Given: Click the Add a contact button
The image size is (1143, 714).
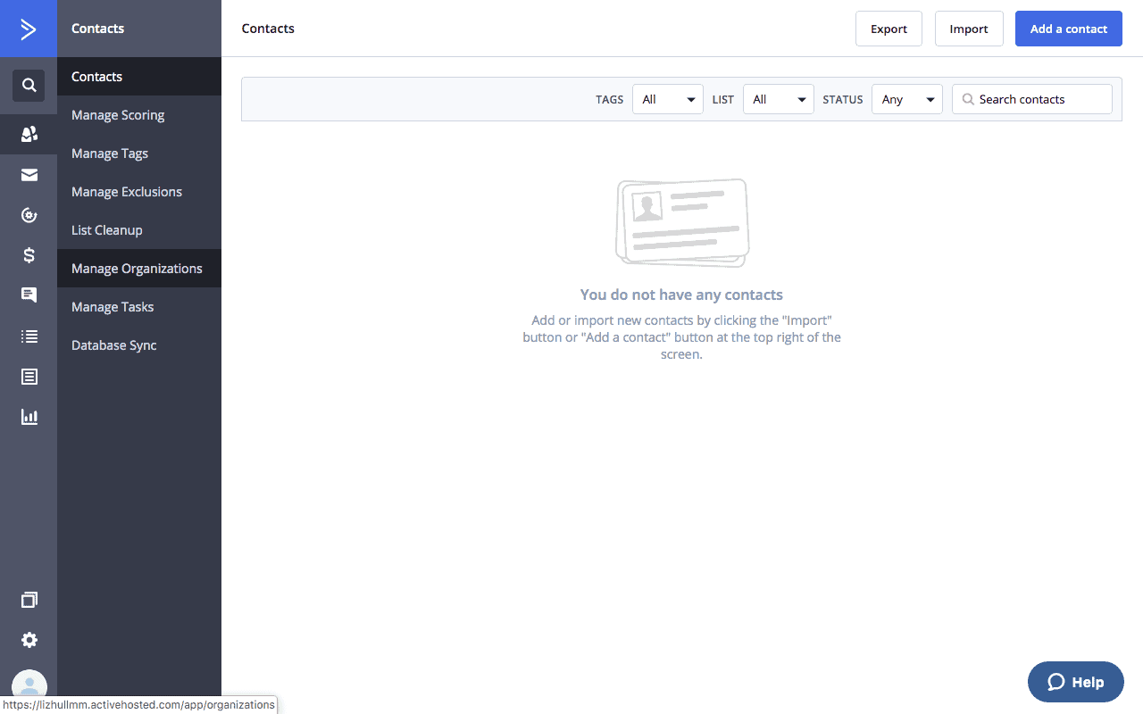Looking at the screenshot, I should (1069, 29).
